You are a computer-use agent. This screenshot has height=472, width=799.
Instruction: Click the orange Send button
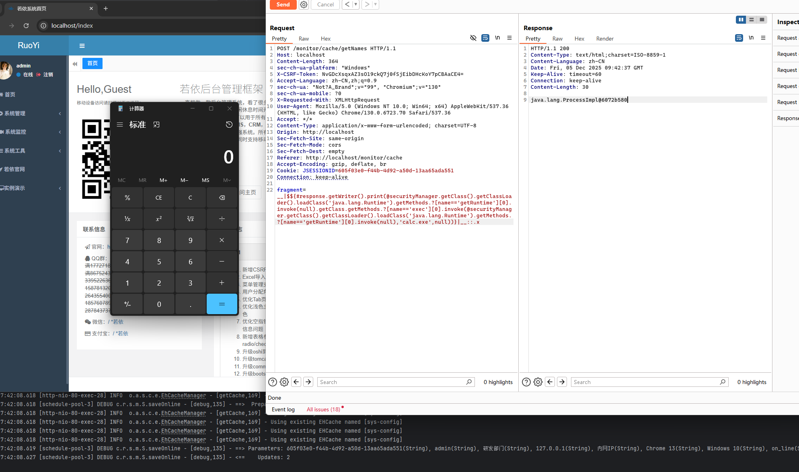pyautogui.click(x=283, y=4)
